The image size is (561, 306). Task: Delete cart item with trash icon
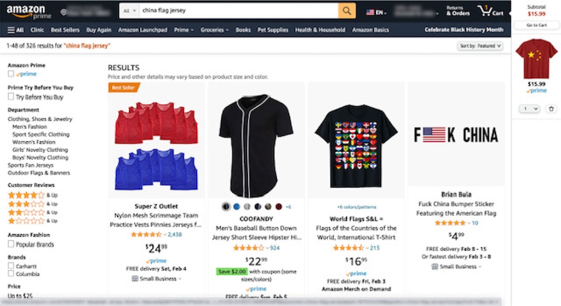click(551, 109)
